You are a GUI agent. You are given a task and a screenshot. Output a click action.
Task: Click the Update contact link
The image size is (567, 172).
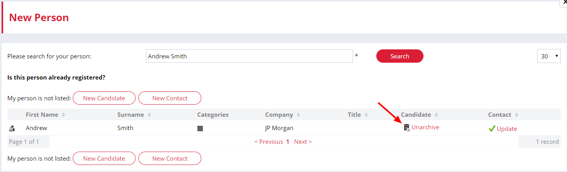pyautogui.click(x=507, y=129)
